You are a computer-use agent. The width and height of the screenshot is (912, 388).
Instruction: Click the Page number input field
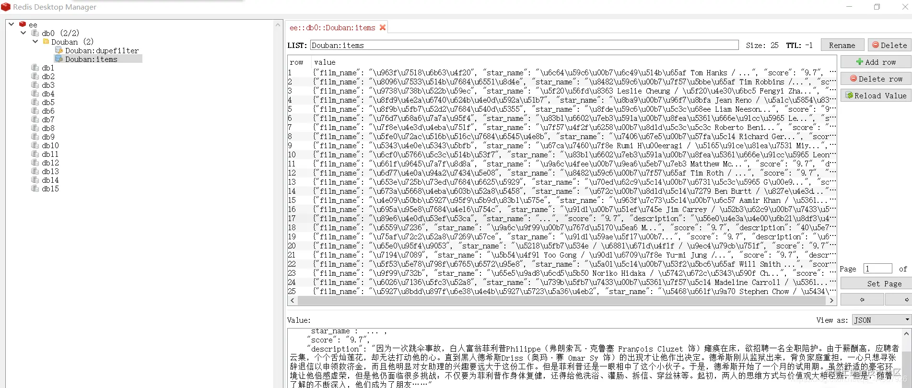[x=877, y=269]
